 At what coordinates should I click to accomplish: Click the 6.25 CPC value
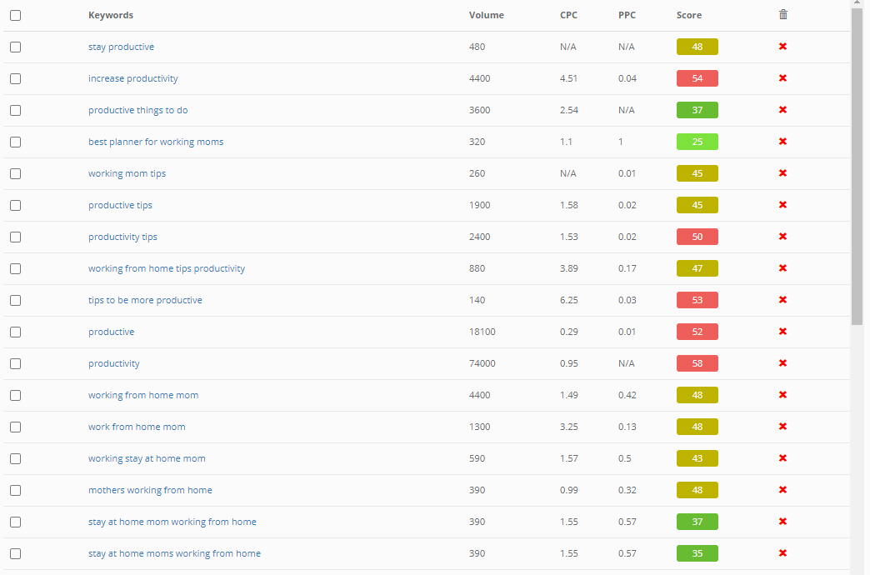pyautogui.click(x=568, y=300)
